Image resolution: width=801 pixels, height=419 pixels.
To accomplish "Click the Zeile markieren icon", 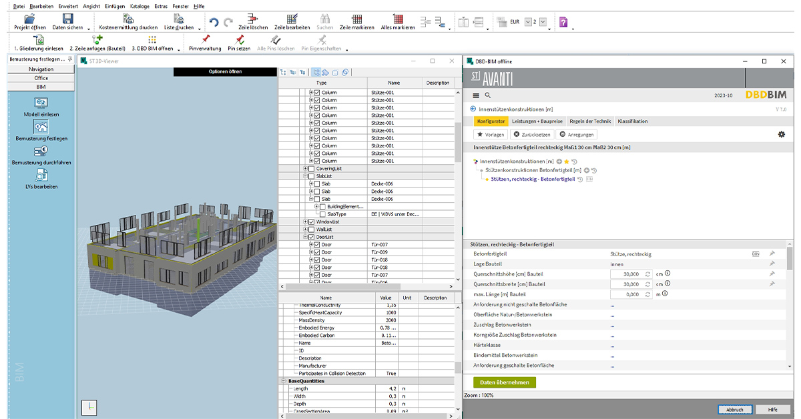I will (356, 18).
